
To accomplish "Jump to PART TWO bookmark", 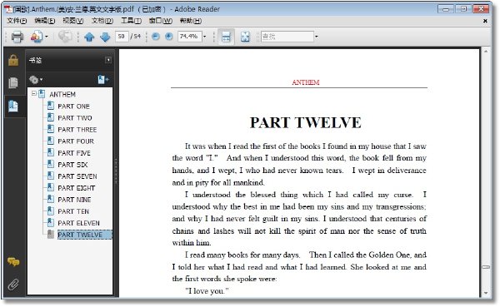I will point(75,118).
